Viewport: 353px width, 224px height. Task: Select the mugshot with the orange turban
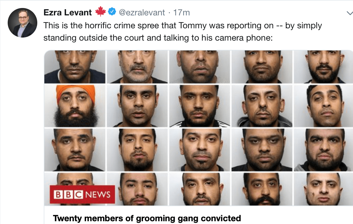tap(75, 106)
